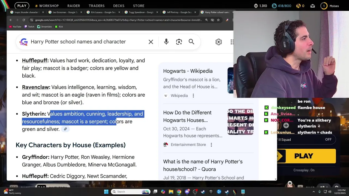Go back in Chrome

(11, 20)
